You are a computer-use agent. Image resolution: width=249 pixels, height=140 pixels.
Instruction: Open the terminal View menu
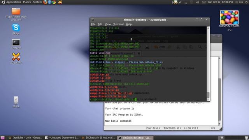[x=108, y=24]
